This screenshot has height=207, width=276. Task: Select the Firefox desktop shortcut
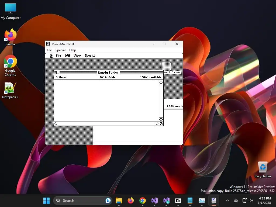point(11,37)
